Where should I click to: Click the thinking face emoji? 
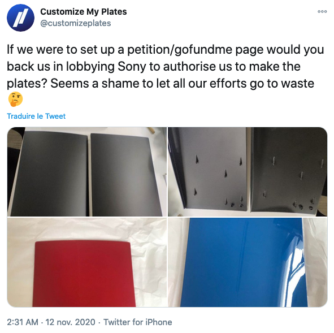pyautogui.click(x=15, y=100)
